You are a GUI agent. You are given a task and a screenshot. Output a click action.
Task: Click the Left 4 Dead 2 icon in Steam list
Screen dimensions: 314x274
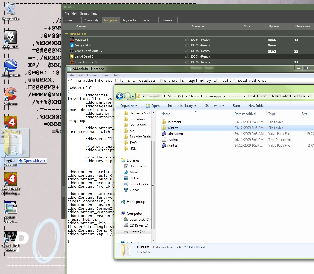(72, 56)
